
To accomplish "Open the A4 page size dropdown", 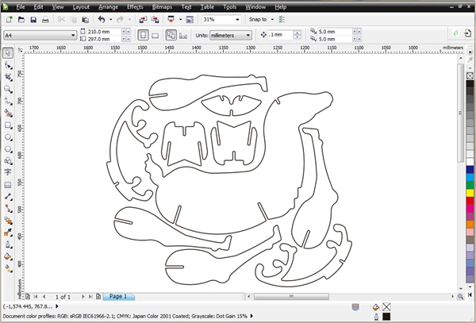I will coord(73,36).
